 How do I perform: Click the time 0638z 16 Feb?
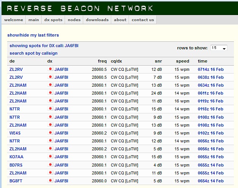211,77
